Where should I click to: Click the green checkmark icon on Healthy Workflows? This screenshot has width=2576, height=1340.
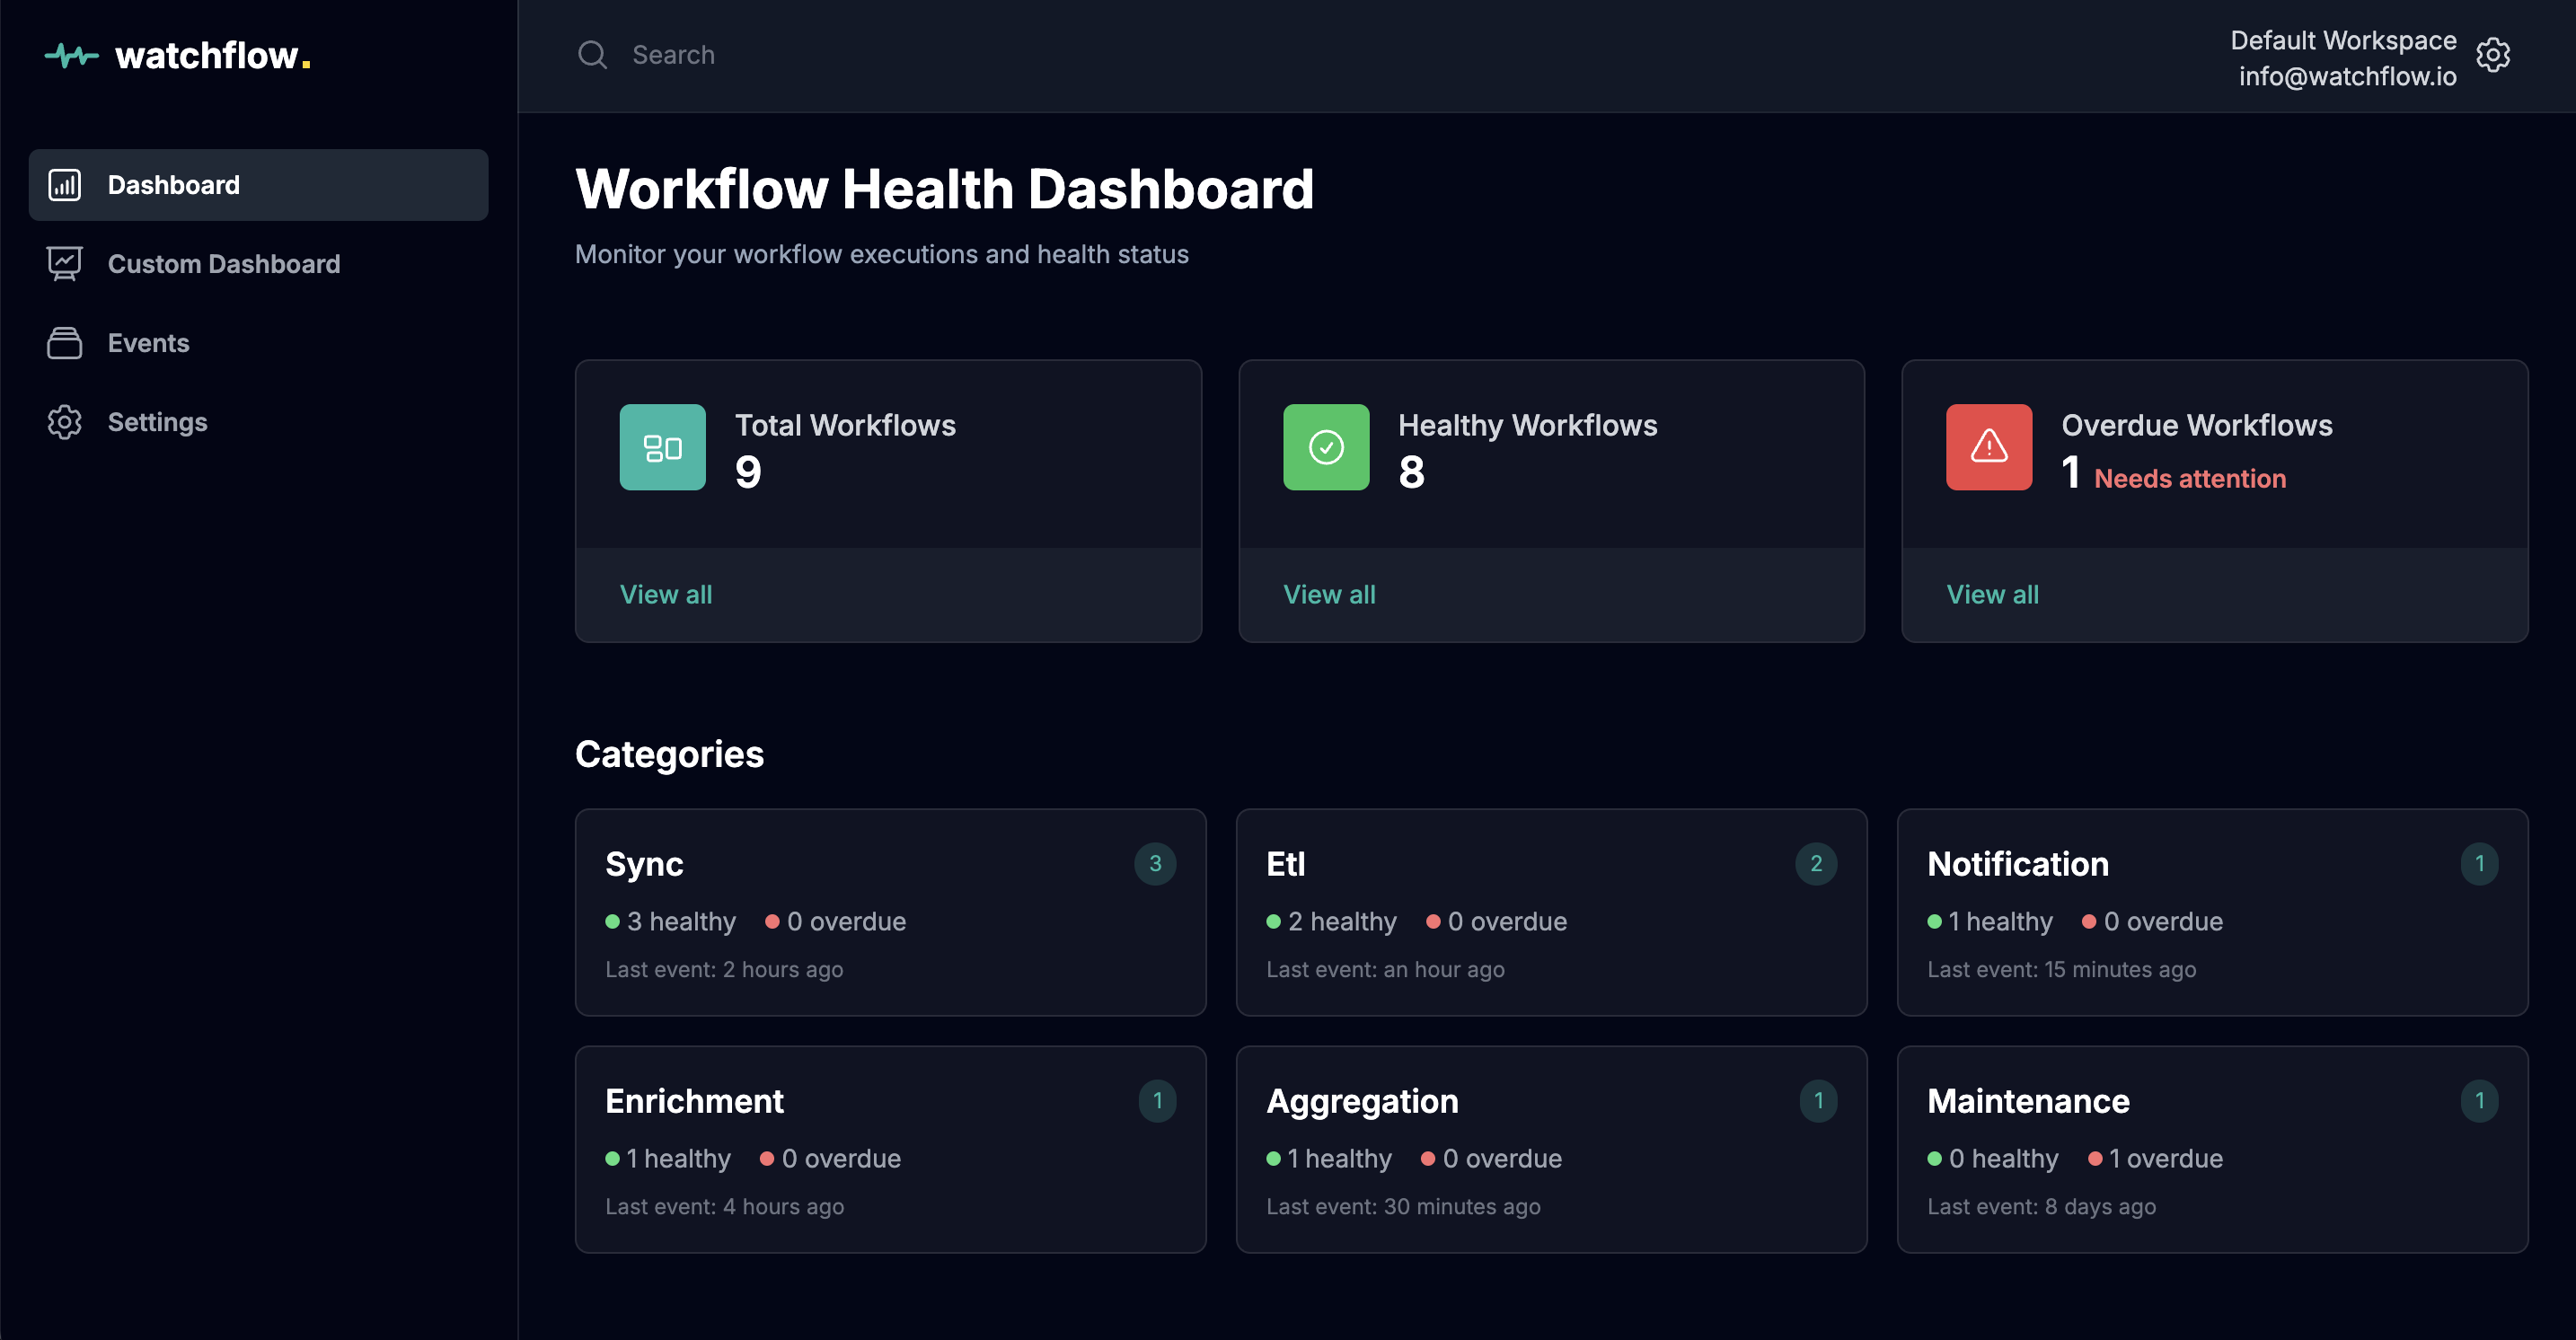[x=1325, y=447]
